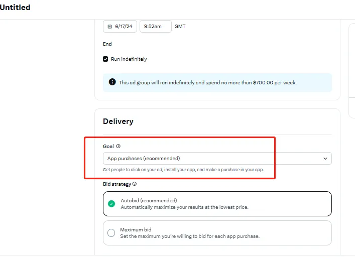Click the GMT timezone label

pos(180,27)
